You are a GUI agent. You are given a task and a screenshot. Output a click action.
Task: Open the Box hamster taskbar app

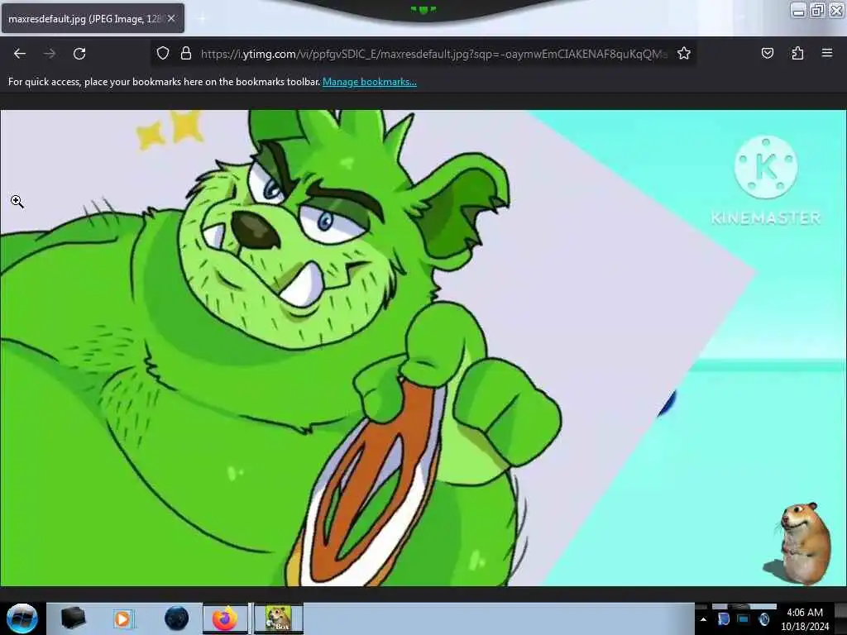point(278,618)
